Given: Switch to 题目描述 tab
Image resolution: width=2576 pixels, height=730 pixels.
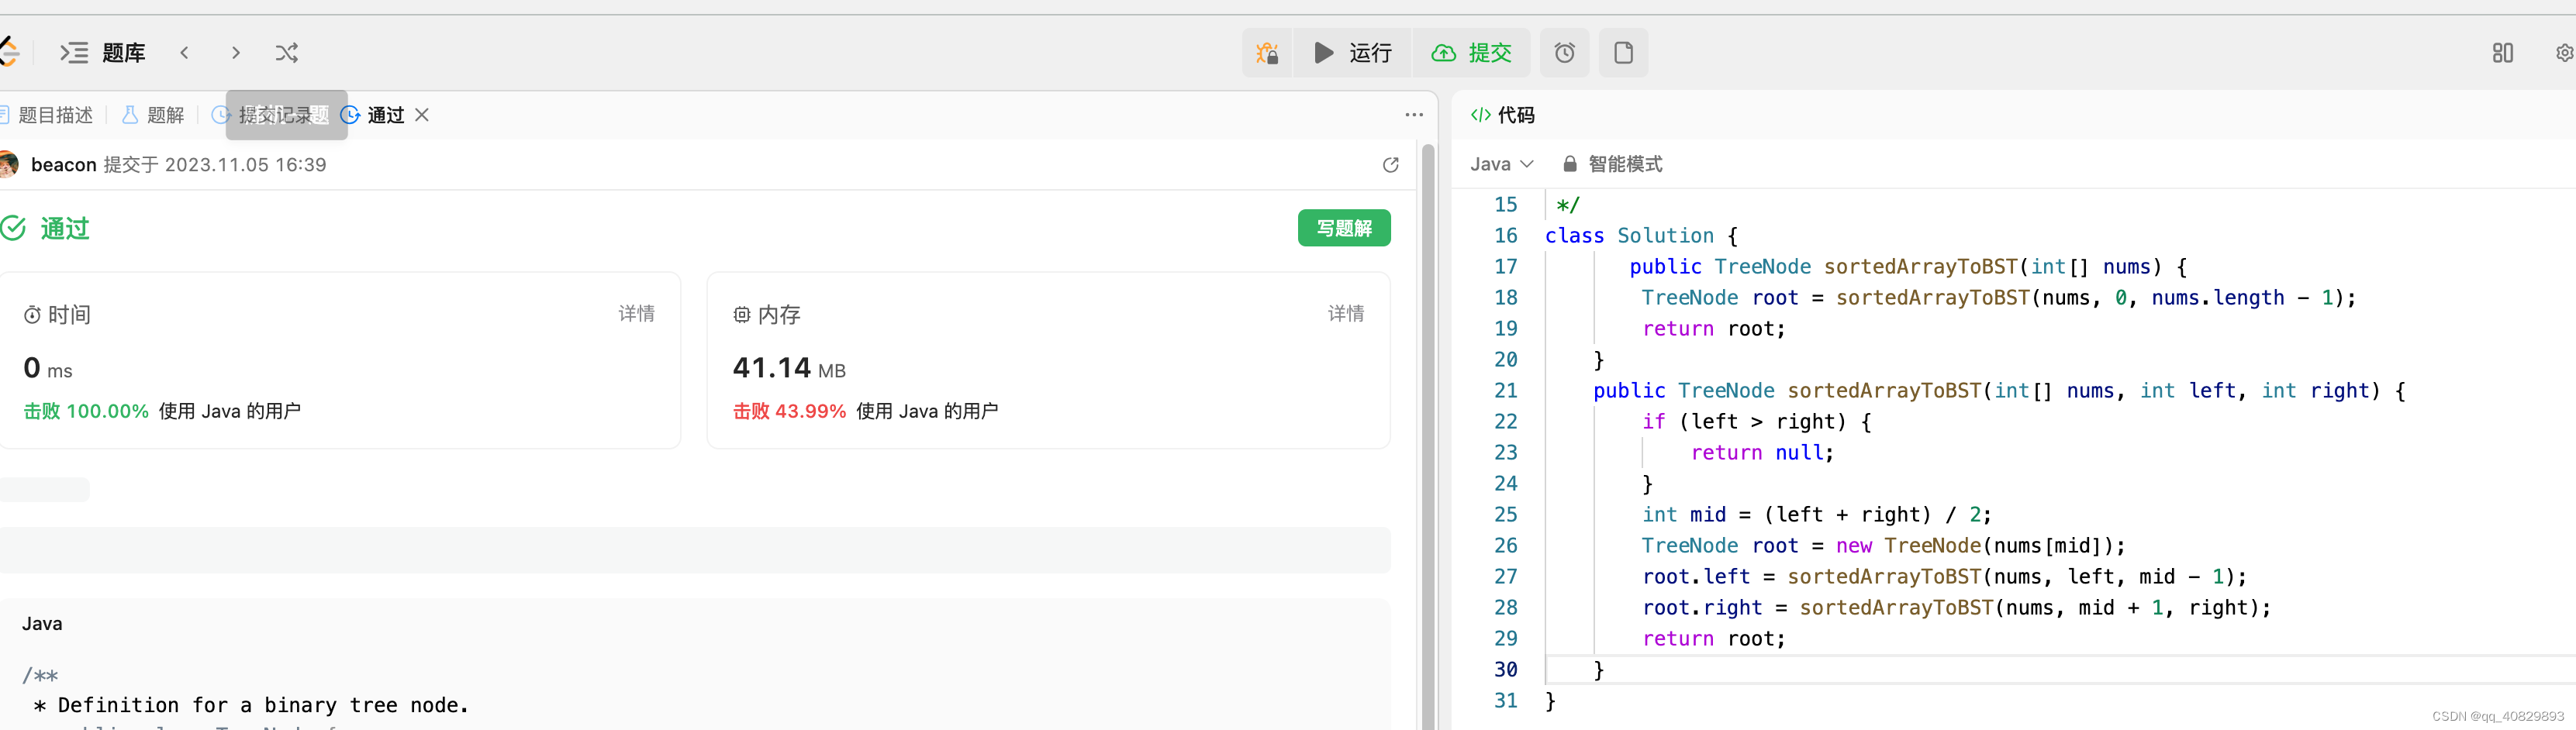Looking at the screenshot, I should 47,115.
